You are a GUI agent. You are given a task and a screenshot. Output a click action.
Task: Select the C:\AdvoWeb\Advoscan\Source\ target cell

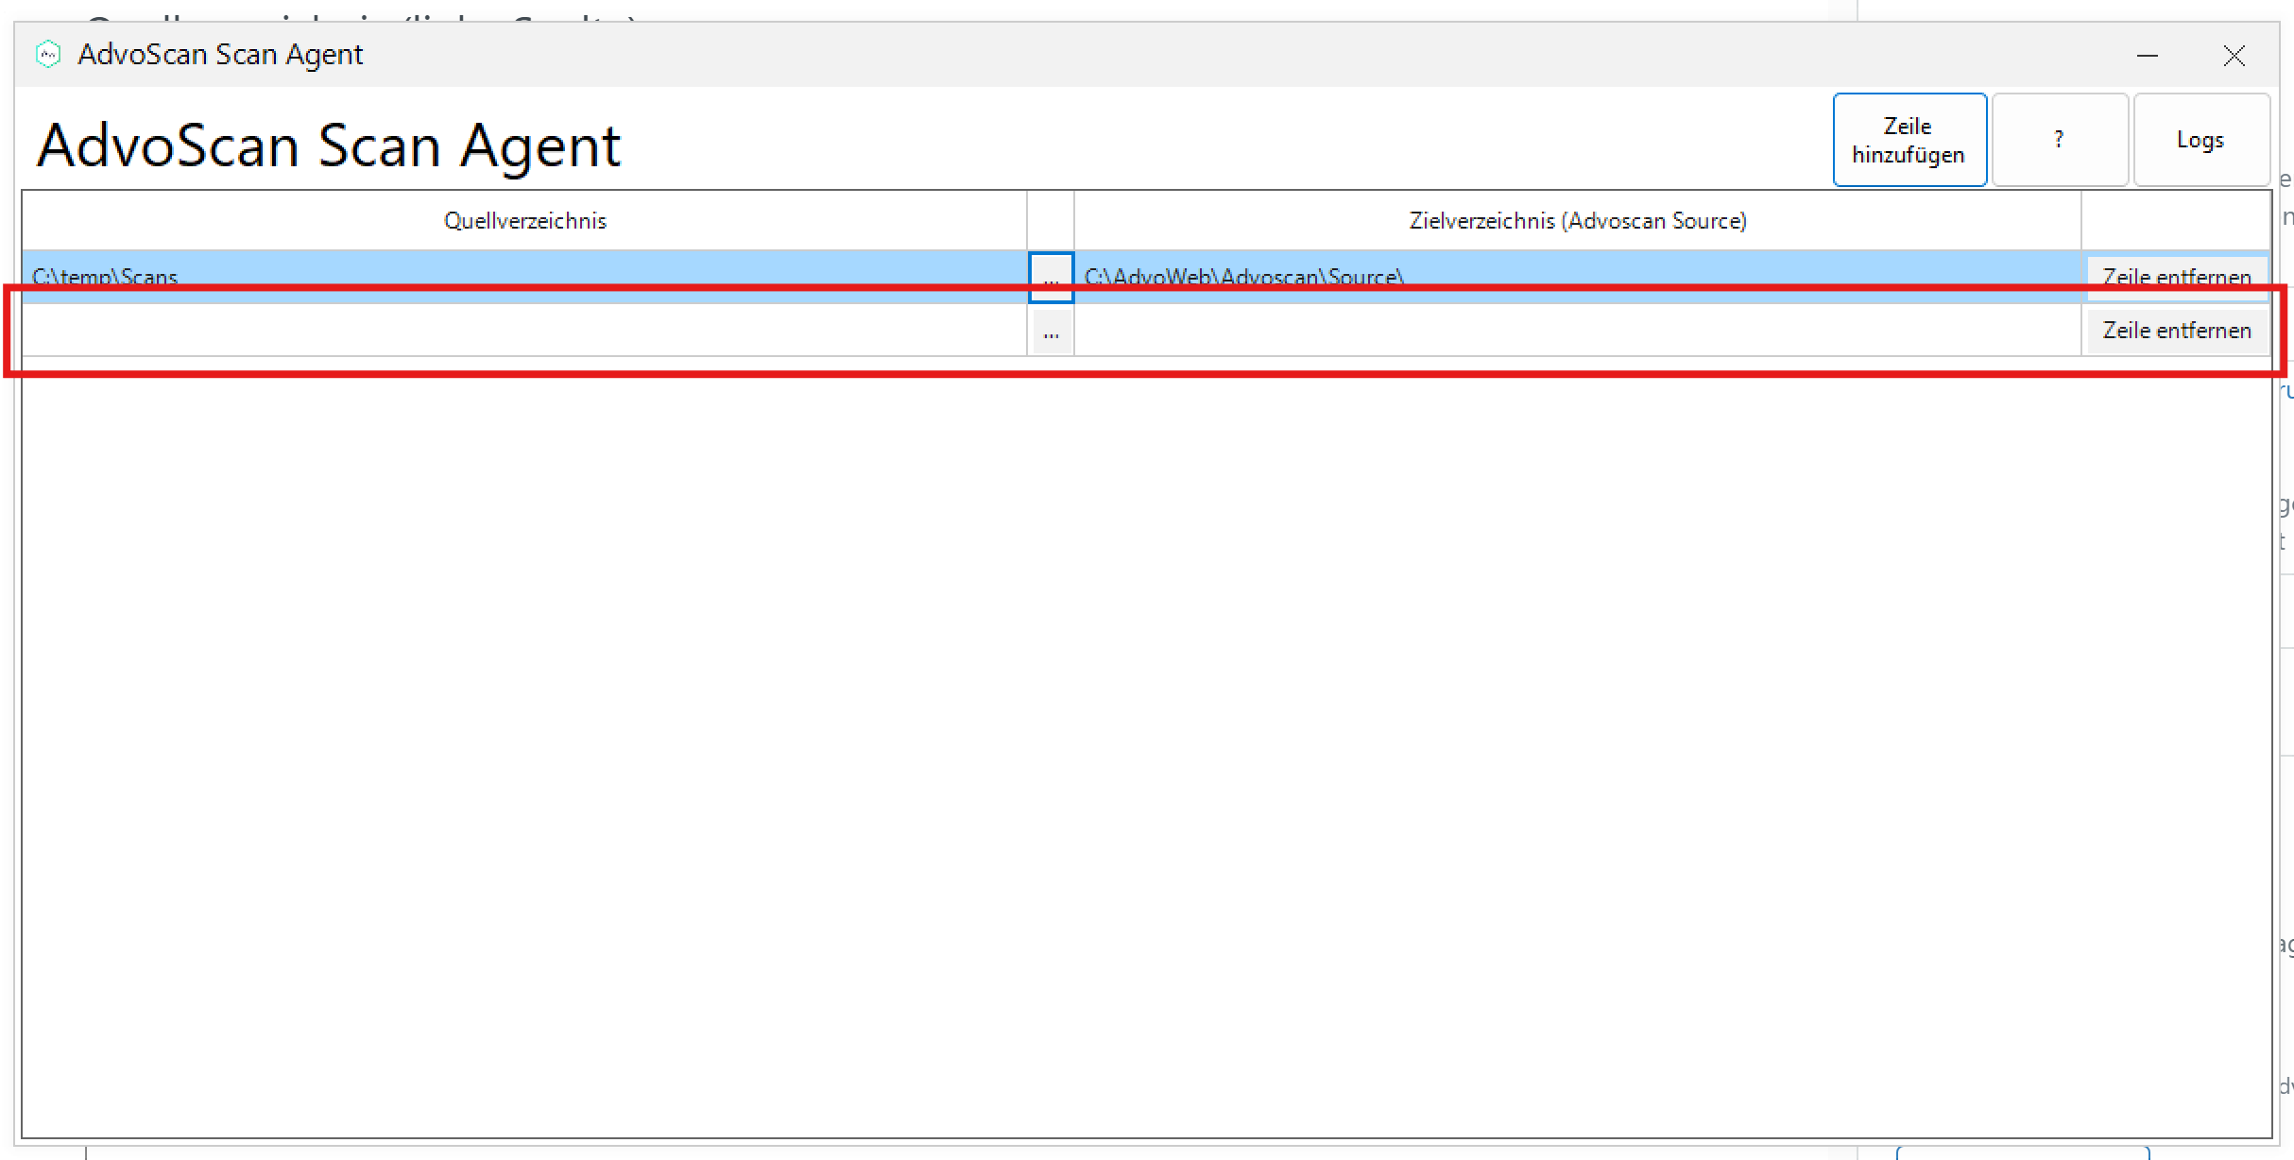(1577, 277)
